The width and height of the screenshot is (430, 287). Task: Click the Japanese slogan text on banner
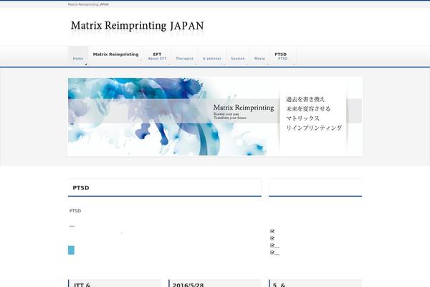(x=314, y=113)
